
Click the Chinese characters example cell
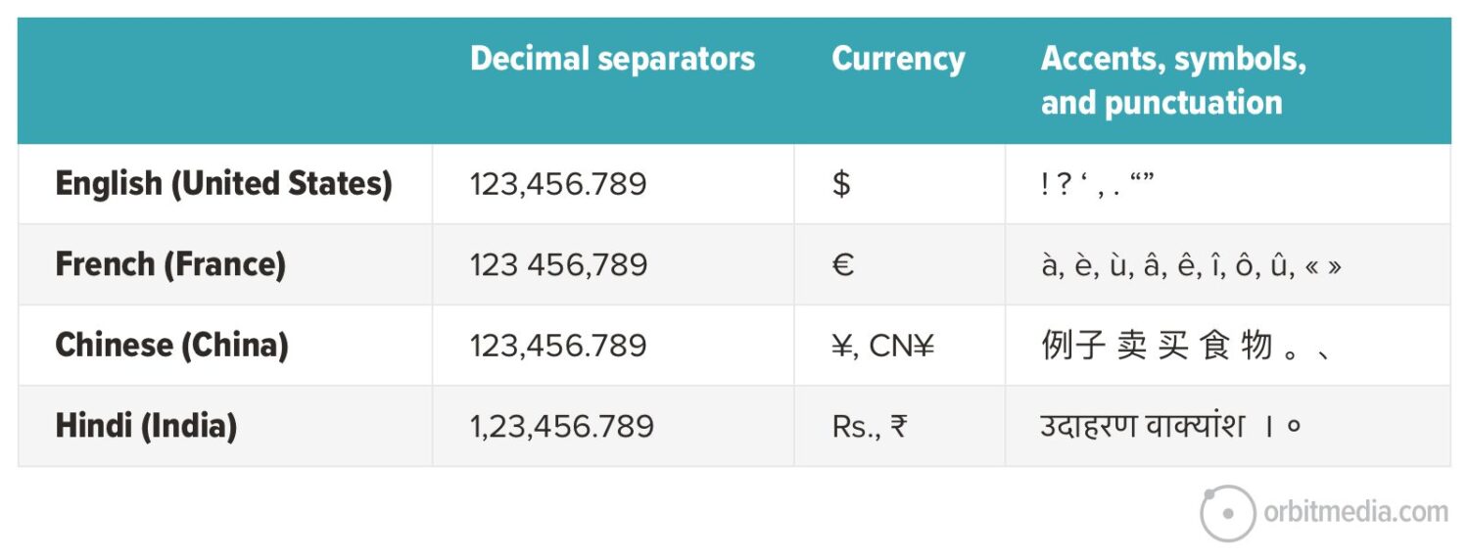coord(1185,346)
